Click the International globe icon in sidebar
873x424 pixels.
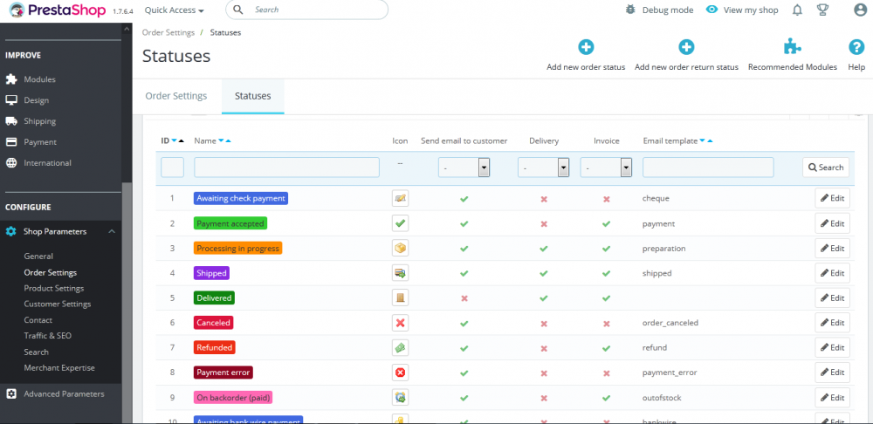(x=11, y=163)
